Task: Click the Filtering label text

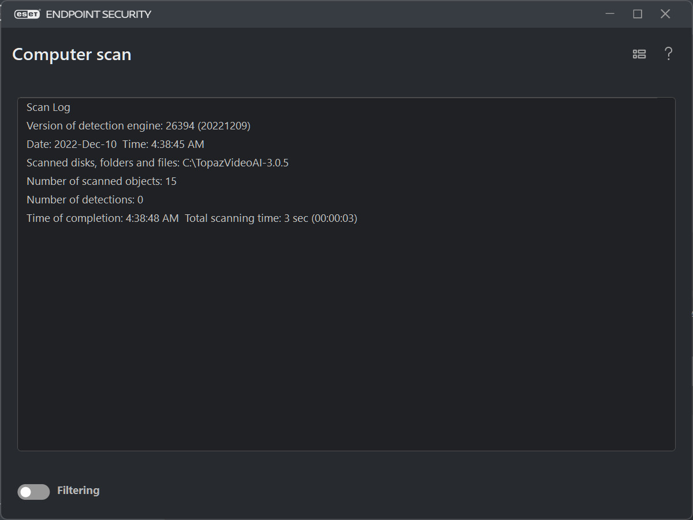Action: (x=78, y=491)
